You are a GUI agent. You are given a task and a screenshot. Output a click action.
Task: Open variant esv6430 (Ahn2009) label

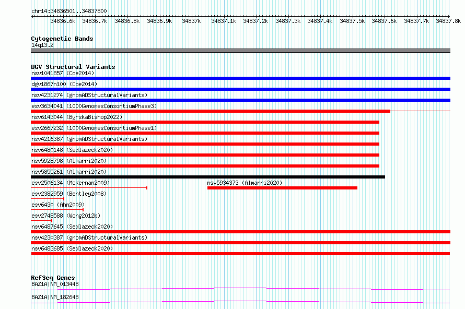click(x=58, y=205)
